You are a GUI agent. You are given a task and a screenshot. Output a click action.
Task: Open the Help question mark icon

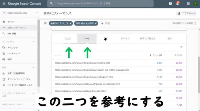[x=170, y=3]
